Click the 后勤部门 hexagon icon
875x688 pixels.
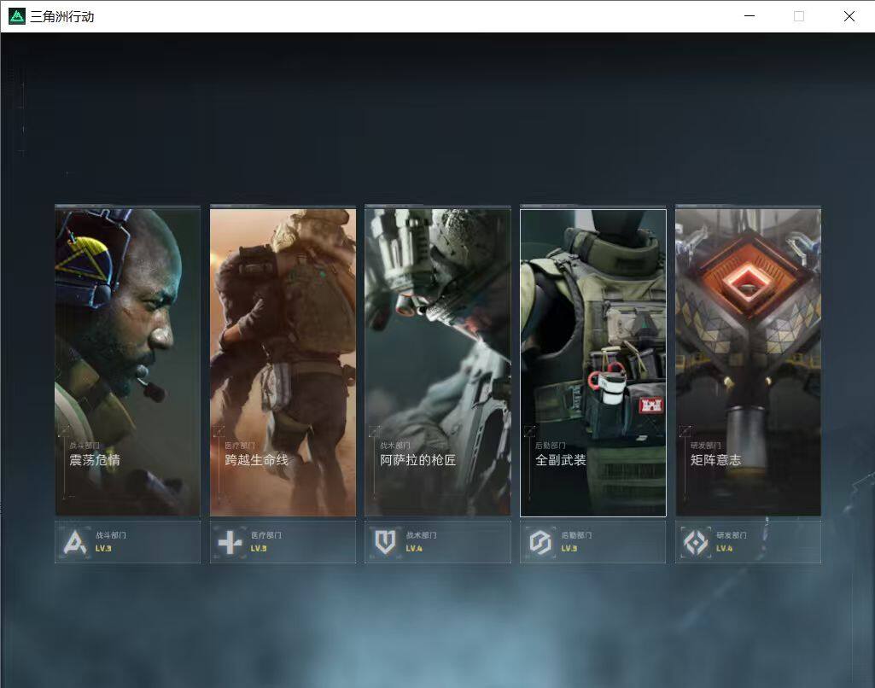pos(540,542)
